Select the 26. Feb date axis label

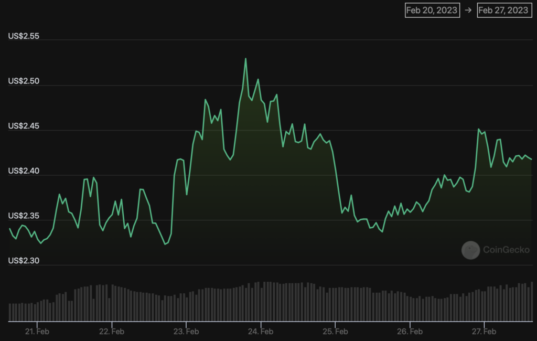[x=410, y=332]
